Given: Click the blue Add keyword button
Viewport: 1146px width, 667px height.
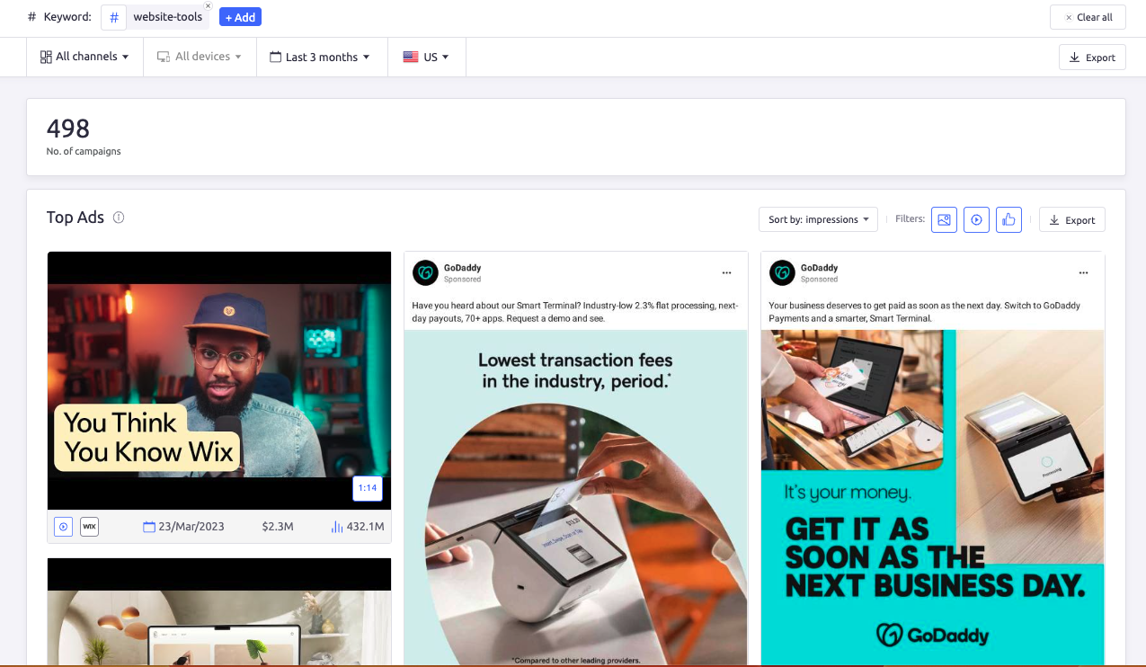Looking at the screenshot, I should 240,17.
